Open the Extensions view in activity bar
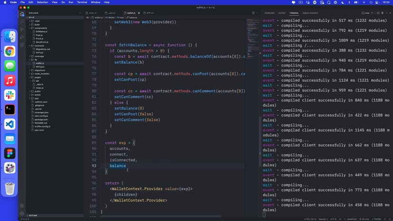 22,45
